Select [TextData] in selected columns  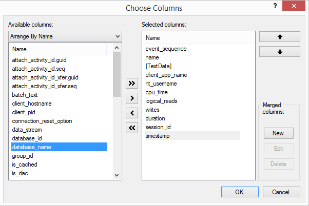click(x=159, y=66)
